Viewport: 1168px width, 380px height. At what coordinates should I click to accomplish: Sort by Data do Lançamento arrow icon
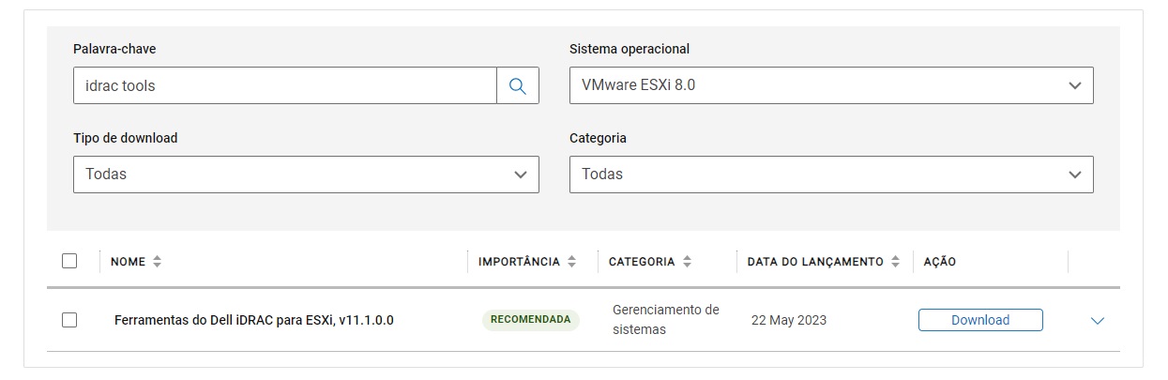(895, 262)
